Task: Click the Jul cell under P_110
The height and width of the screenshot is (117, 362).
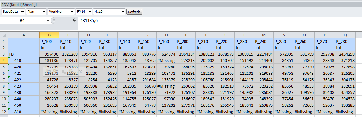Action: click(x=69, y=48)
